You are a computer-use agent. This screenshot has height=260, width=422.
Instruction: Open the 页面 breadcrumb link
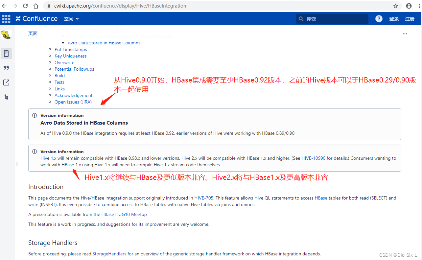coord(33,34)
